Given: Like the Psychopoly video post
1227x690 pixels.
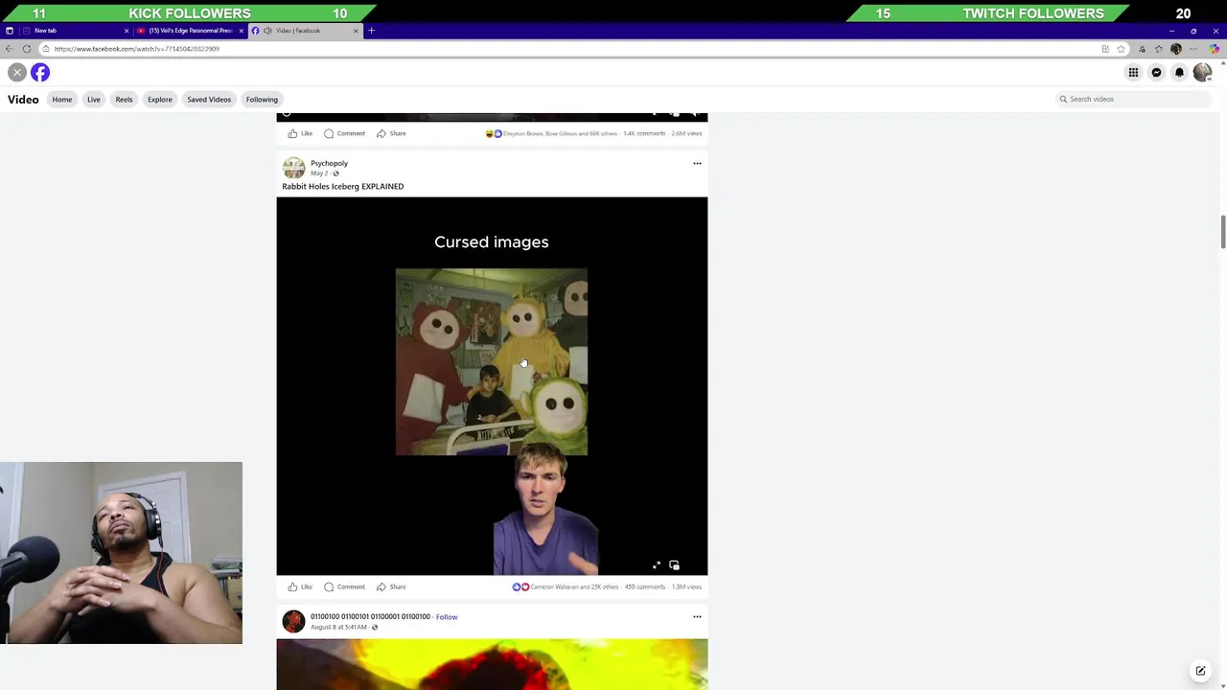Looking at the screenshot, I should pyautogui.click(x=300, y=586).
